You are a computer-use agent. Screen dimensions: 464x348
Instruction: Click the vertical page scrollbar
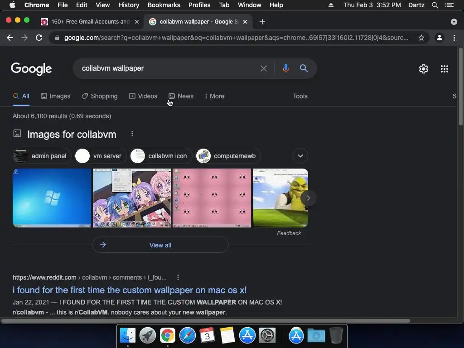(x=461, y=87)
